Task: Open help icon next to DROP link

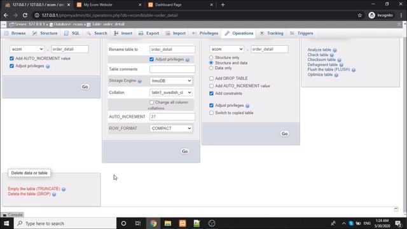Action: click(x=54, y=195)
